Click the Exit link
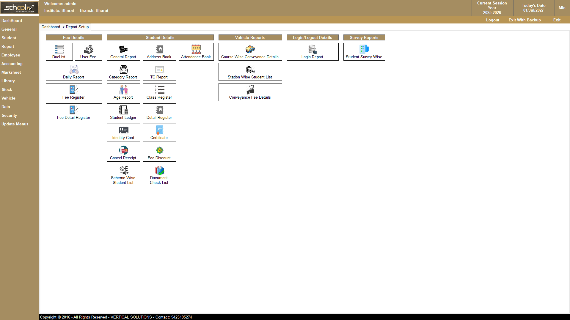The height and width of the screenshot is (320, 570). [557, 20]
